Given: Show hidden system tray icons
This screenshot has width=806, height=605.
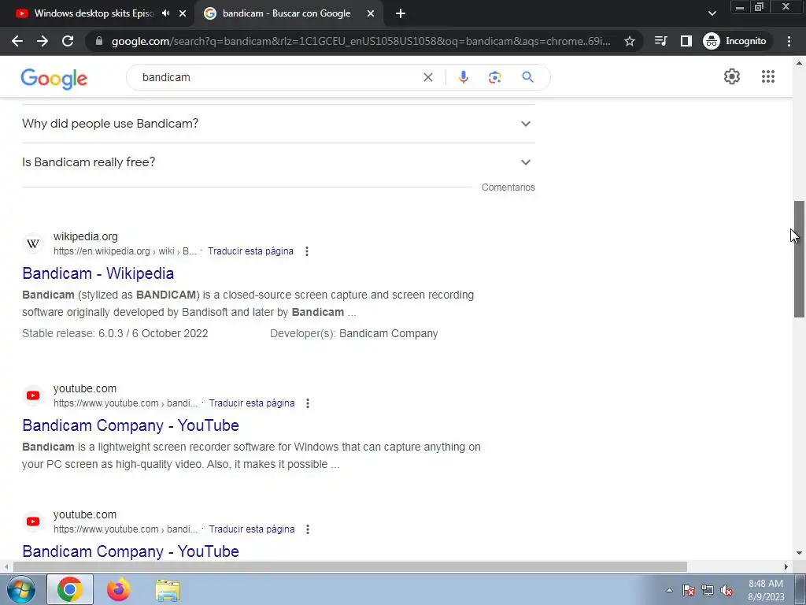Looking at the screenshot, I should (669, 591).
